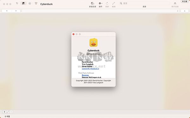Open the Bonjour bookmarks view

coord(36,3)
